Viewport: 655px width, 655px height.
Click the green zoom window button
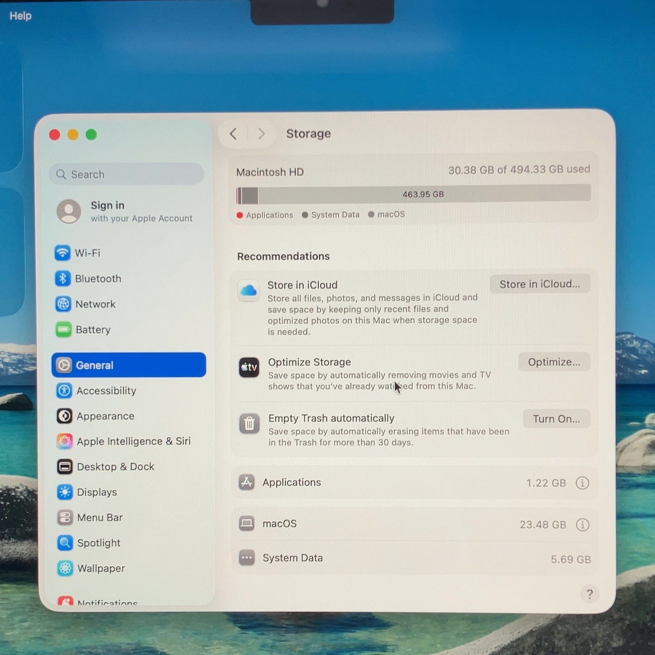(x=91, y=135)
